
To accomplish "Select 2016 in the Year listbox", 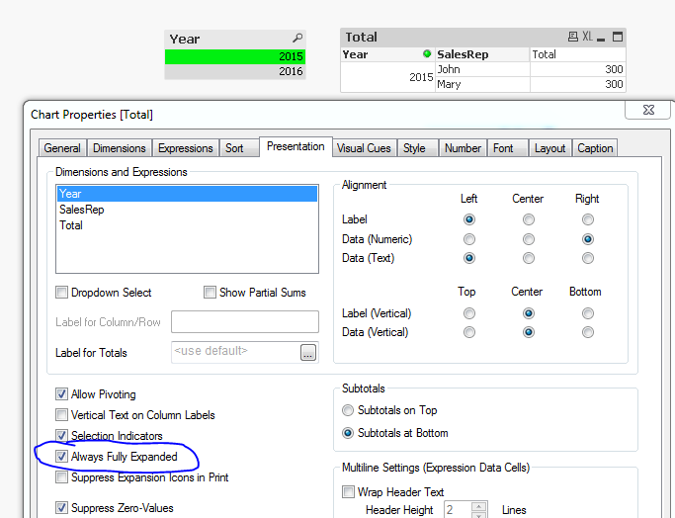I will point(235,71).
